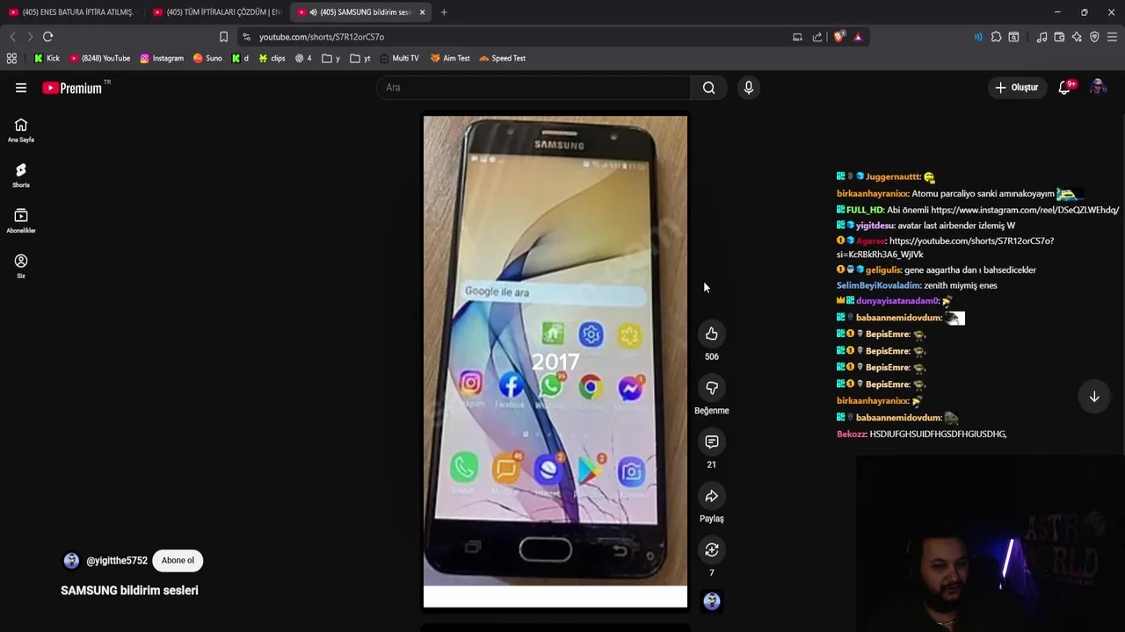This screenshot has height=632, width=1125.
Task: Go to next Short with down arrow
Action: click(1094, 397)
